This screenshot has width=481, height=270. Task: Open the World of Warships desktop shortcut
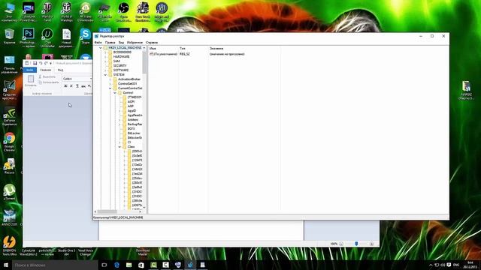[x=66, y=12]
